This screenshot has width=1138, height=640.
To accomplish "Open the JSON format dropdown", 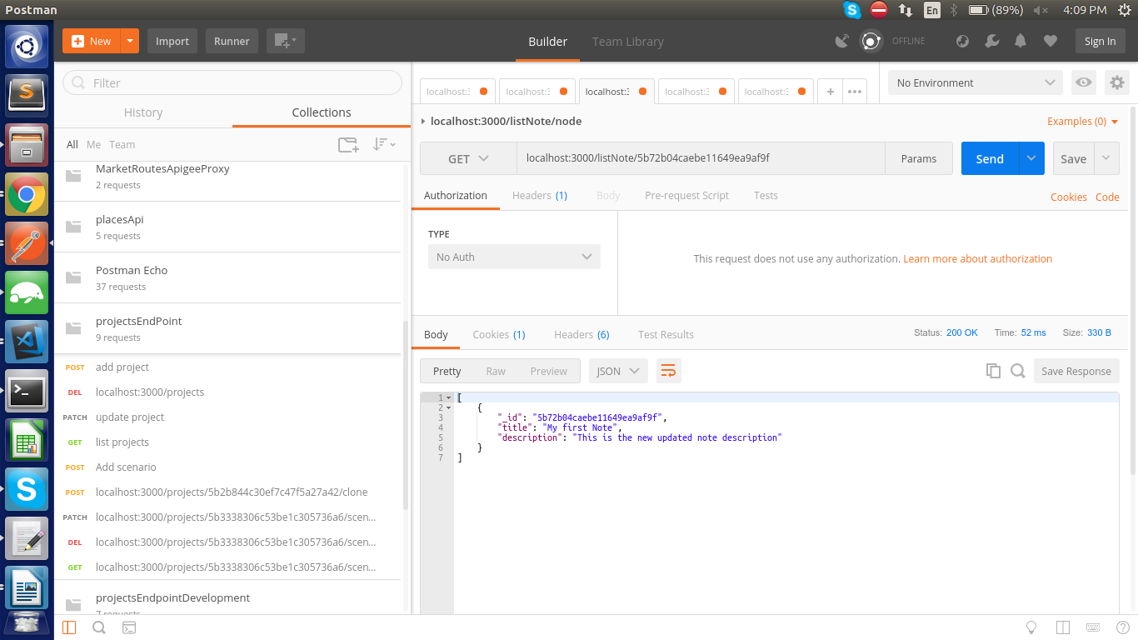I will coord(618,371).
